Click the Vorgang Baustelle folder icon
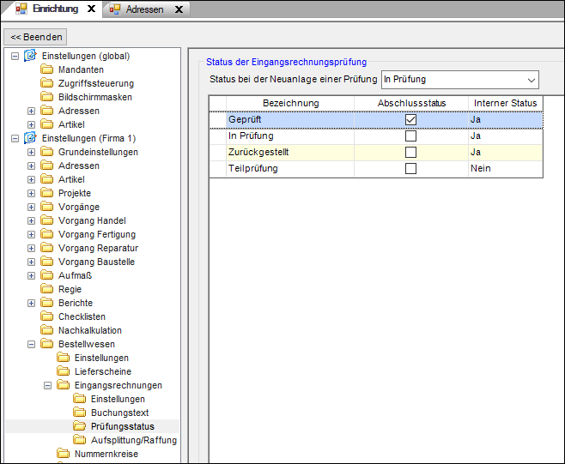Screen dimensions: 565x464 tap(47, 262)
